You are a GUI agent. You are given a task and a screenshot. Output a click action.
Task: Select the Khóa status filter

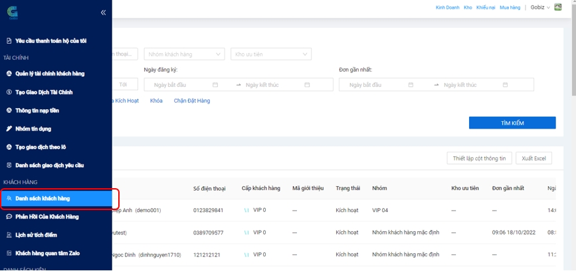point(156,101)
